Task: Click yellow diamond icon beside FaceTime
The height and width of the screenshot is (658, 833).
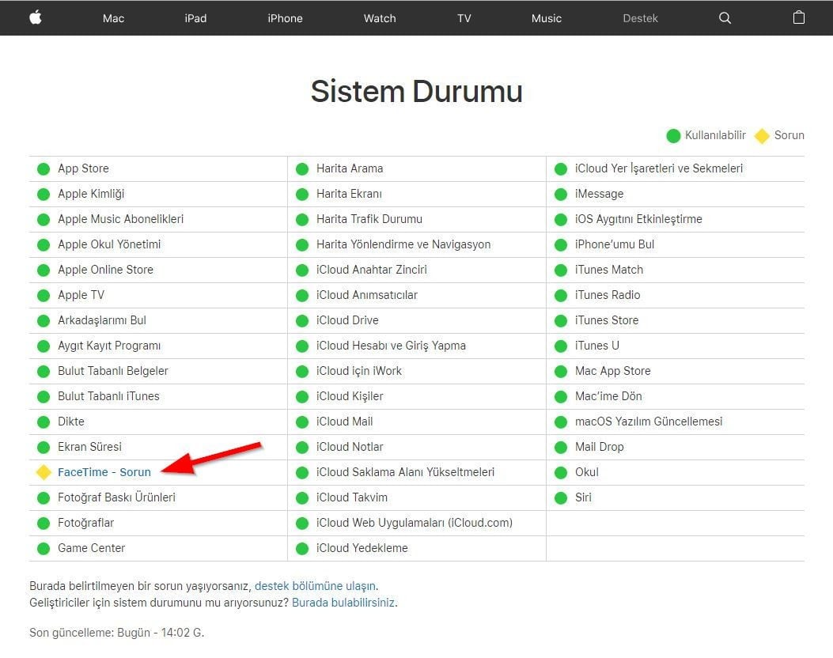Action: point(44,472)
